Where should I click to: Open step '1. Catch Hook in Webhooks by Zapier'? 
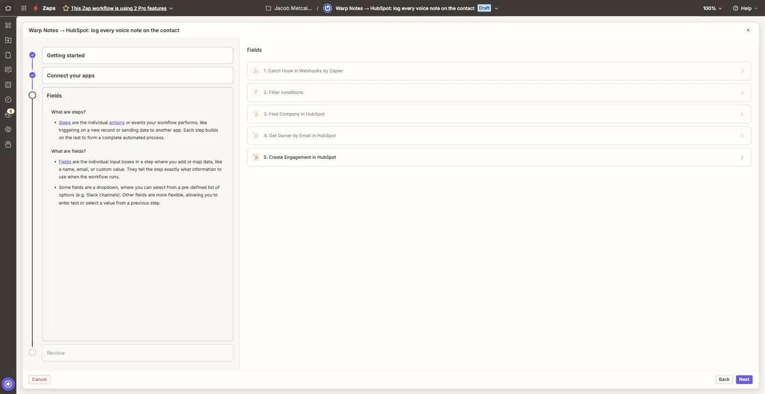tap(499, 71)
